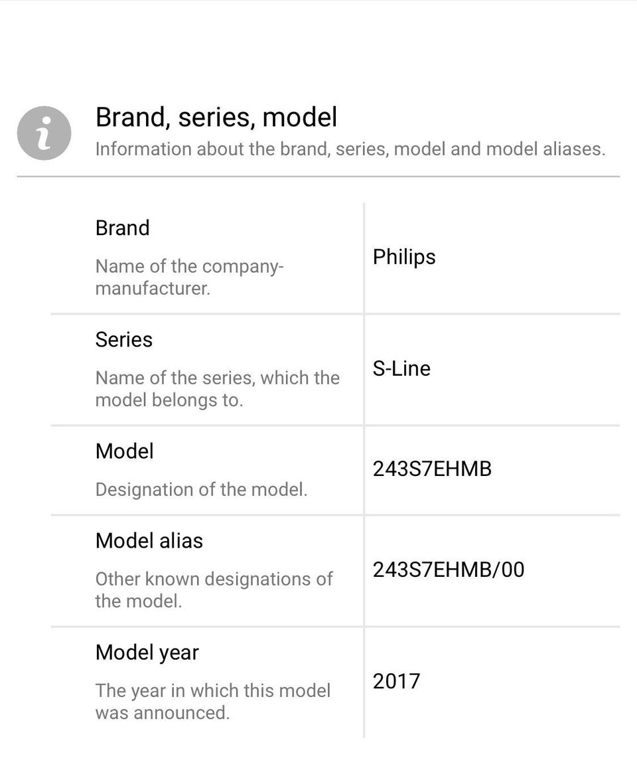Select the Series row label
The width and height of the screenshot is (637, 778).
pos(124,340)
